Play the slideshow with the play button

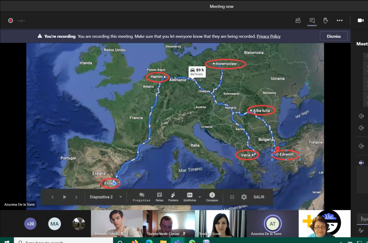pos(65,197)
